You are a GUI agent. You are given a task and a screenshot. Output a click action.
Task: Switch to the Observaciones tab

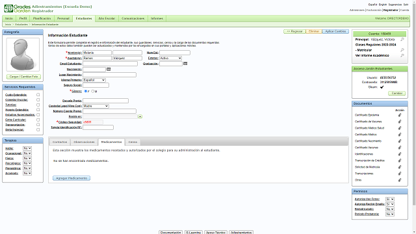84,142
